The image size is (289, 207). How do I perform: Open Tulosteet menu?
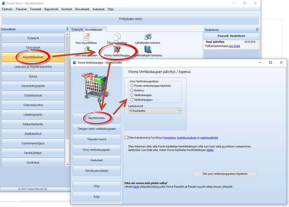point(36,9)
